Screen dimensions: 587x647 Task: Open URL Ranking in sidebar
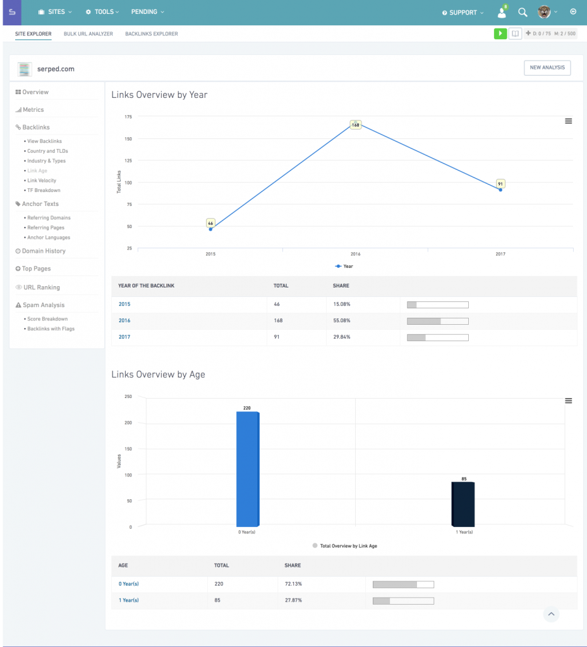click(37, 287)
